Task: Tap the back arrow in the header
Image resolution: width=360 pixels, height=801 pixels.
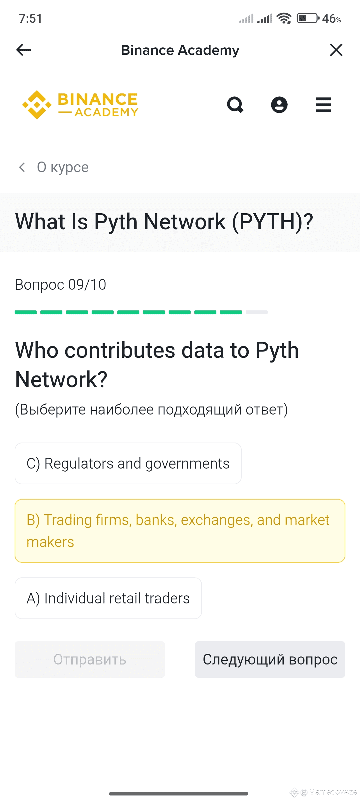Action: point(24,50)
